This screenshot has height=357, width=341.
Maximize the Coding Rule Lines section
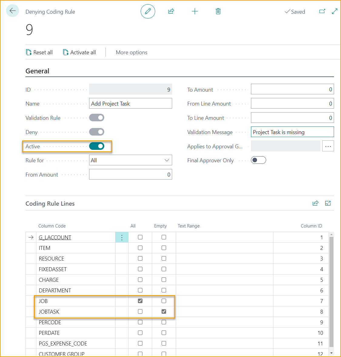[328, 203]
